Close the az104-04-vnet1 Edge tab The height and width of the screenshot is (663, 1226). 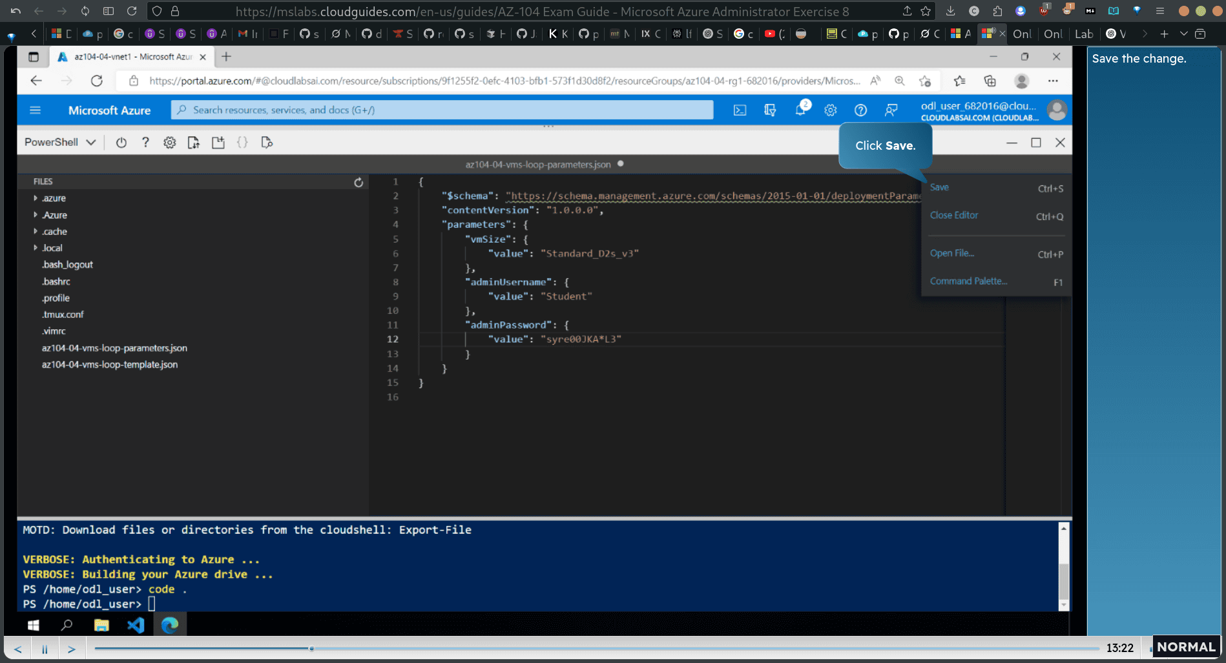(x=203, y=57)
